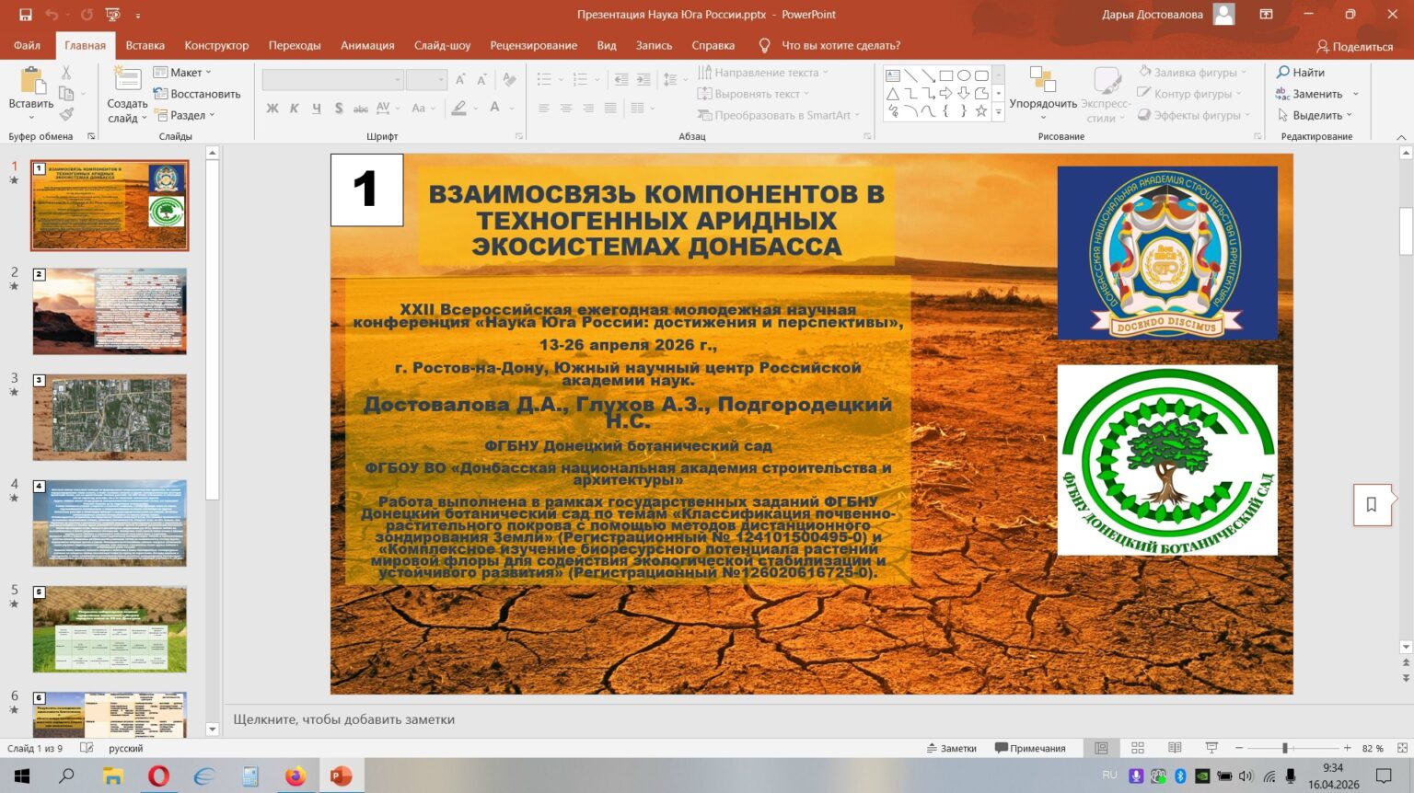Open the Переходы ribbon tab

coord(295,45)
